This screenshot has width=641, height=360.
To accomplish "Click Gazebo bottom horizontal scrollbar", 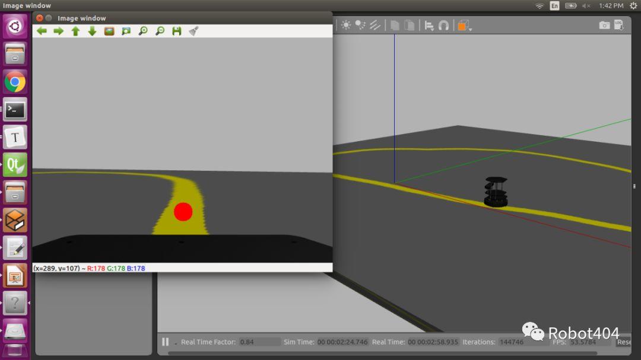I will click(x=382, y=353).
